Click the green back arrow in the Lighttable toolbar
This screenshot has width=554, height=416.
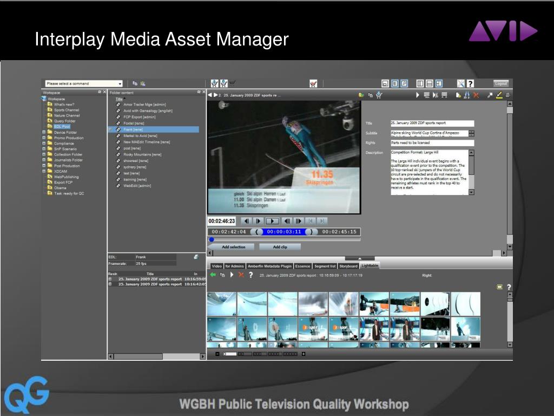213,275
